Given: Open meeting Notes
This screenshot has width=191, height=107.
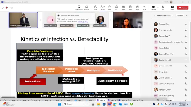Looking at the screenshot, I should (x=130, y=8).
